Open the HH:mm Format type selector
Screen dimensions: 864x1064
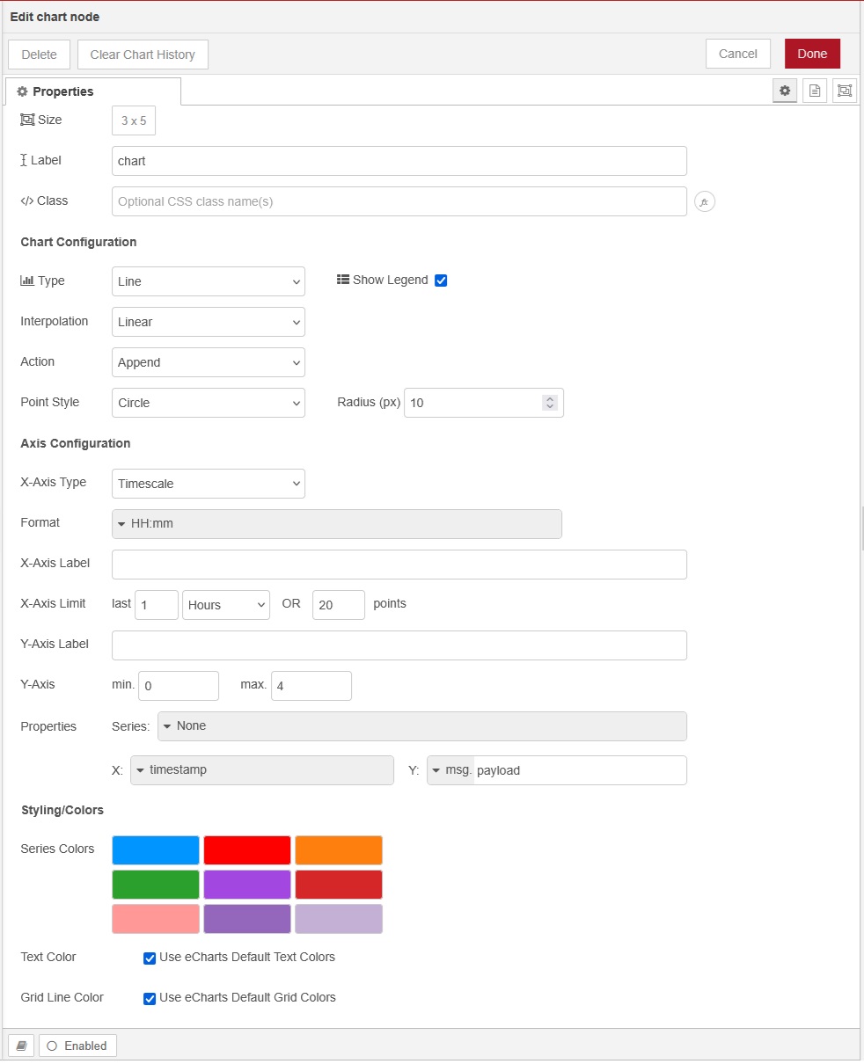337,524
